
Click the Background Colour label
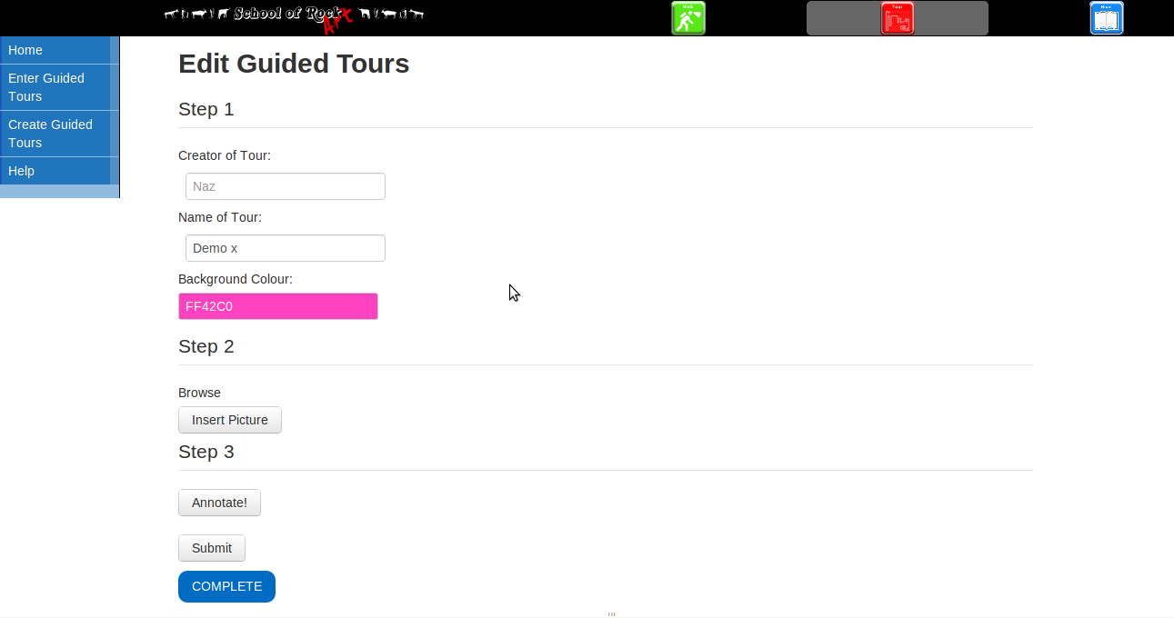point(236,279)
